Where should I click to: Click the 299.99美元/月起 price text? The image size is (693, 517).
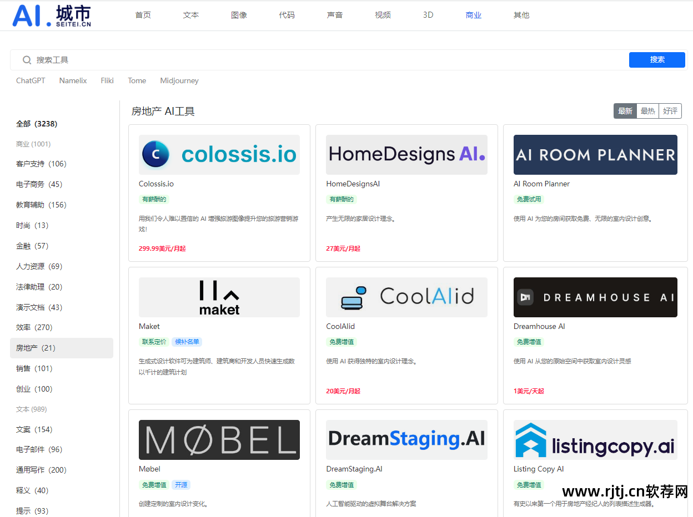tap(162, 249)
